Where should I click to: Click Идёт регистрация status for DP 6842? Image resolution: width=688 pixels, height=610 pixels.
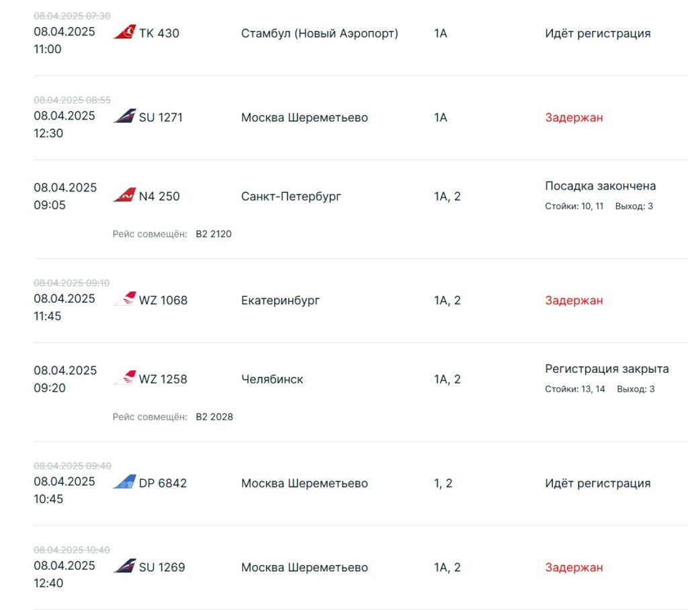[x=597, y=484]
